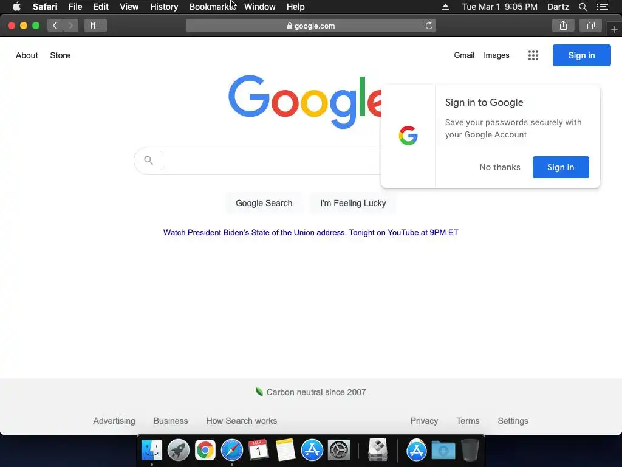Image resolution: width=622 pixels, height=467 pixels.
Task: Open the Bookmarks menu
Action: pos(211,7)
